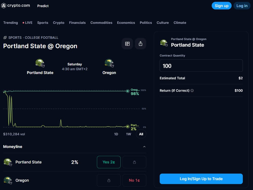The width and height of the screenshot is (253, 190).
Task: Select the 1W chart range
Action: [129, 134]
